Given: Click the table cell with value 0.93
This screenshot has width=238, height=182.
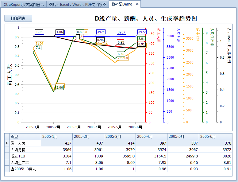Looking at the screenshot, I should [x=183, y=169].
